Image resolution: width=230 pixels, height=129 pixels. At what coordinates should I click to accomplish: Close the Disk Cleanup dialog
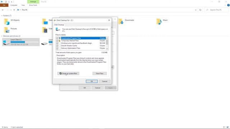click(x=109, y=20)
